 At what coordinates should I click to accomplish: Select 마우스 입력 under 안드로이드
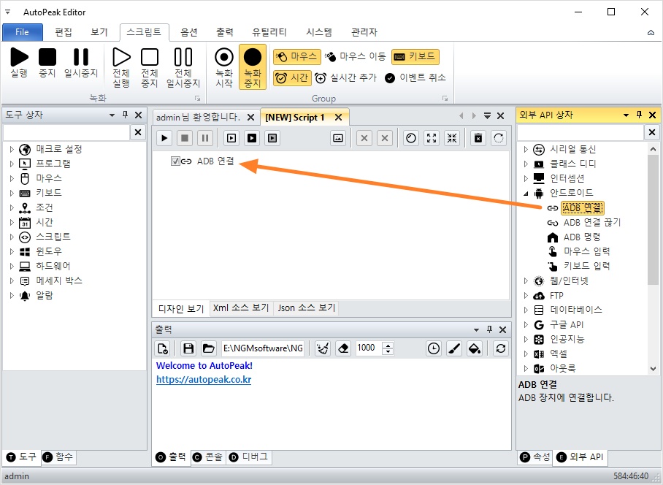coord(586,251)
